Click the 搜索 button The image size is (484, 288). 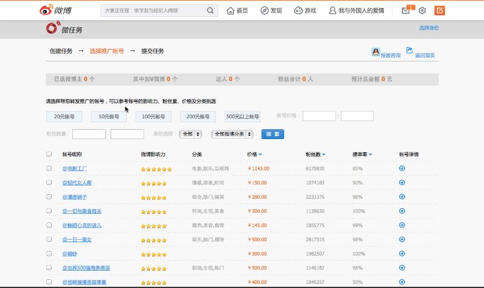pyautogui.click(x=273, y=134)
